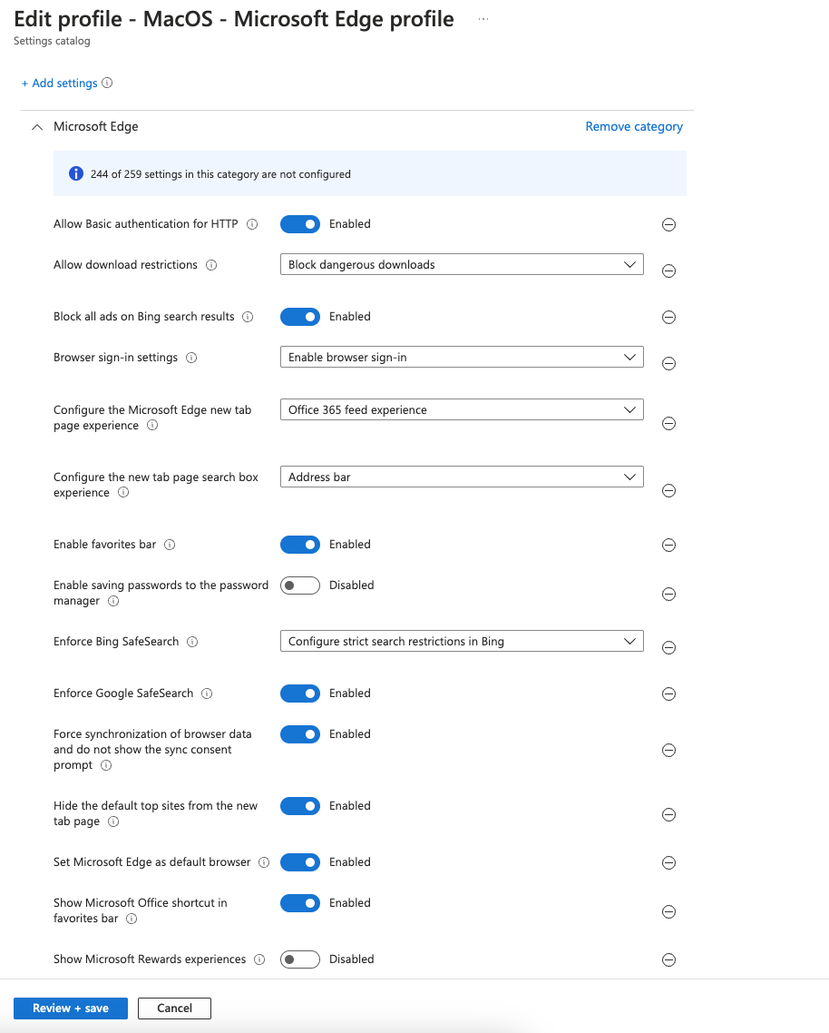Open the Block dangerous downloads dropdown

point(462,265)
